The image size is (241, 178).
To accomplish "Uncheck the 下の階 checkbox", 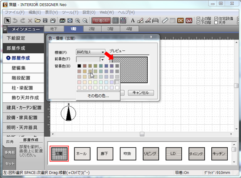I will click(199, 23).
